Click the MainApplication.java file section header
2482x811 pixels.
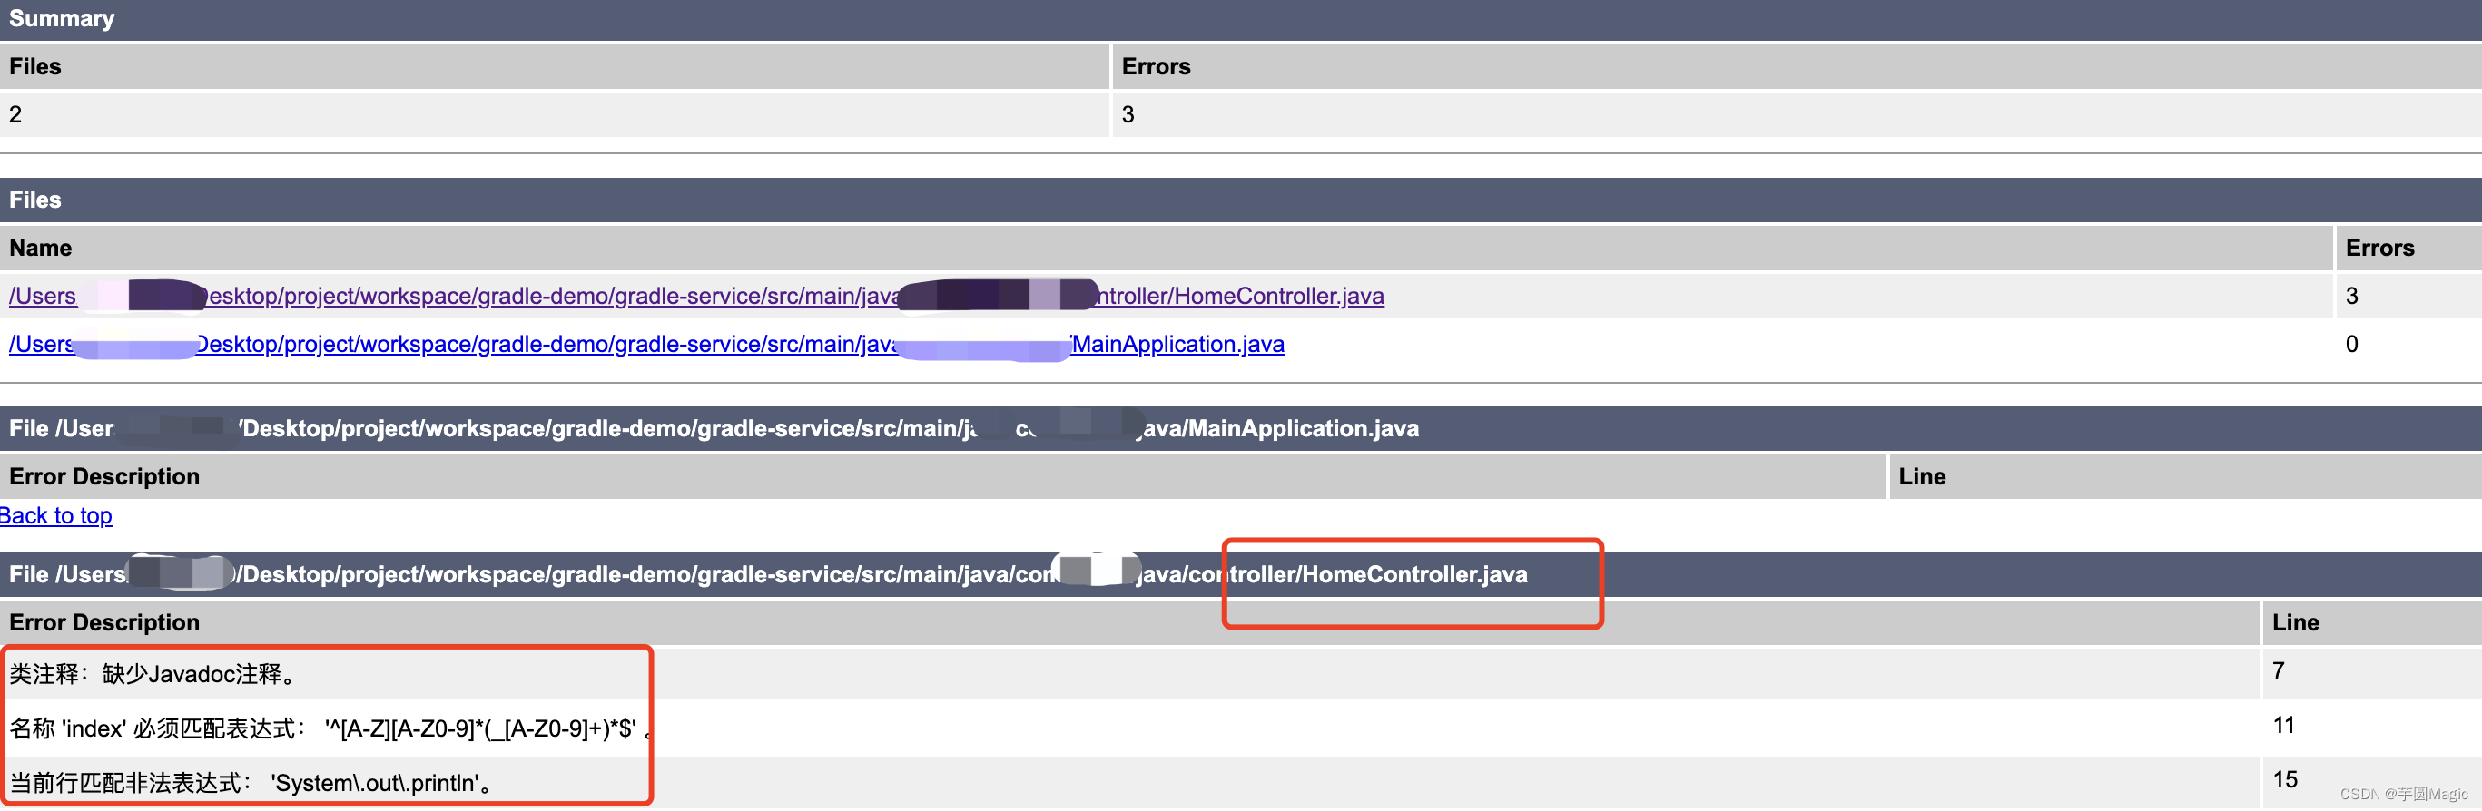point(1241,427)
